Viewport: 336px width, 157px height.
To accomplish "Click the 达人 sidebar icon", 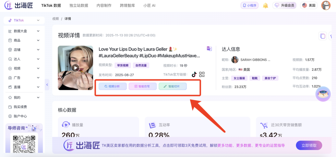I will [x=10, y=59].
